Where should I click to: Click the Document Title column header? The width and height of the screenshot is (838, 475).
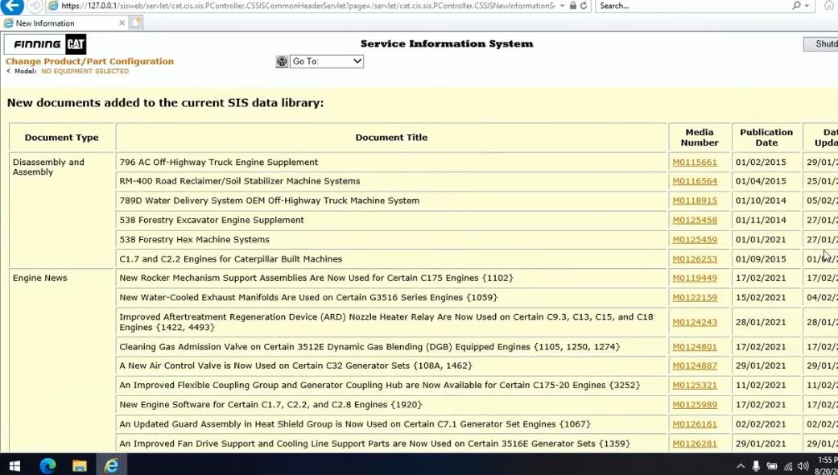coord(391,138)
